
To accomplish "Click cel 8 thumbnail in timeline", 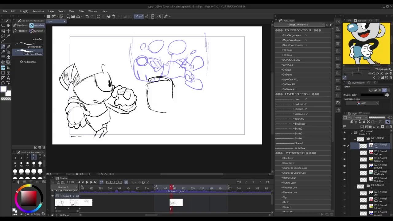I will tap(176, 203).
